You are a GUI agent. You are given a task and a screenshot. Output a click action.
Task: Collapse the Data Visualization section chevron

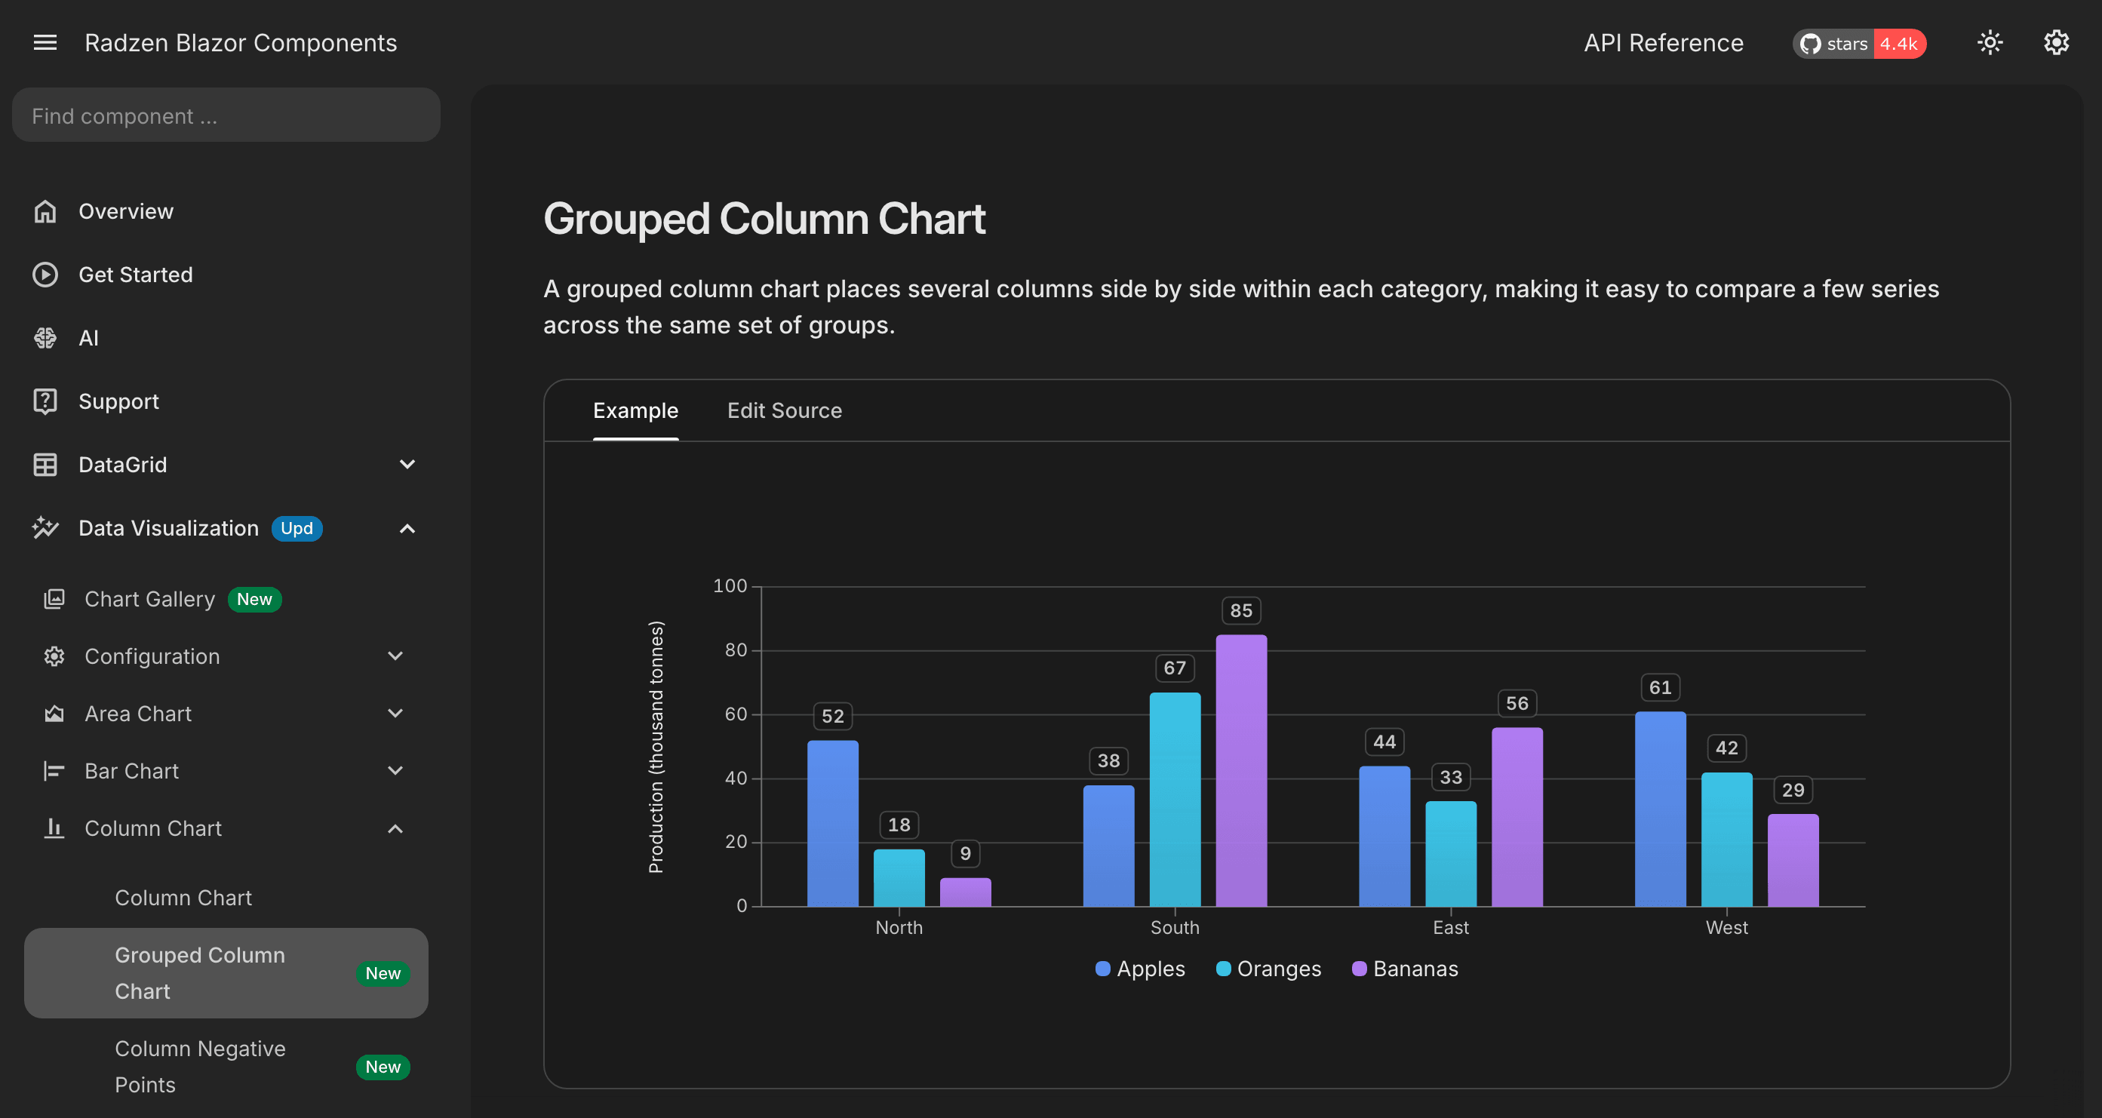[407, 528]
